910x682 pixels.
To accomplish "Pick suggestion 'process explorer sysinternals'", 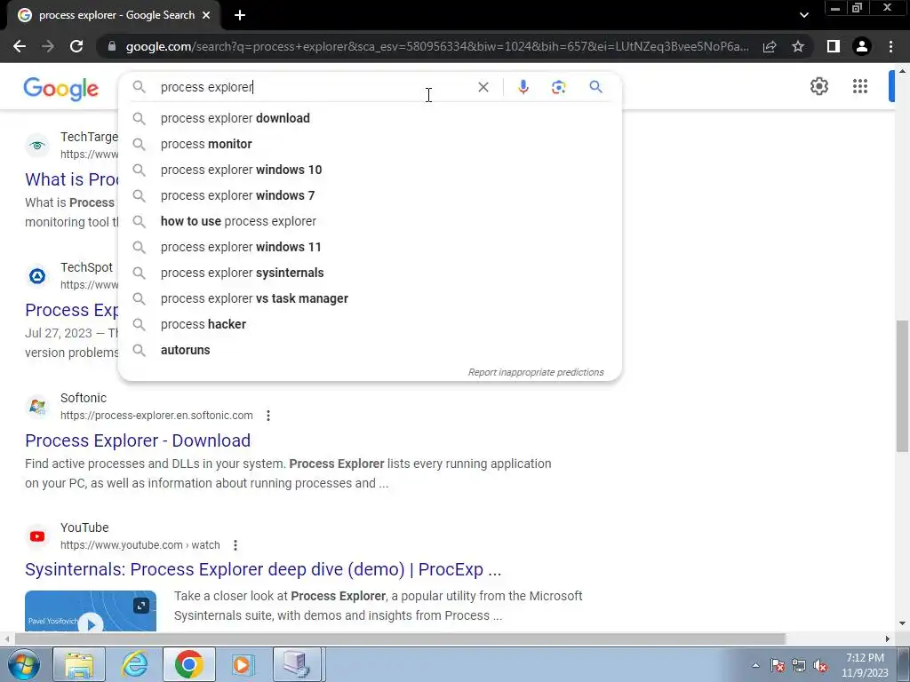I will click(370, 273).
